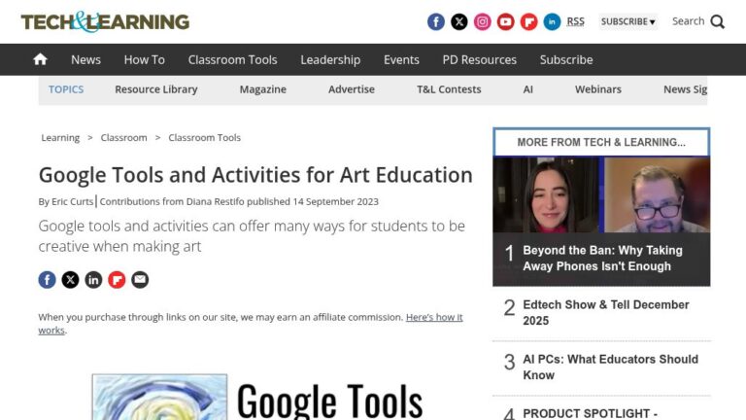746x420 pixels.
Task: Click "MORE FROM TECH & LEARNING..." heading
Action: pos(601,142)
